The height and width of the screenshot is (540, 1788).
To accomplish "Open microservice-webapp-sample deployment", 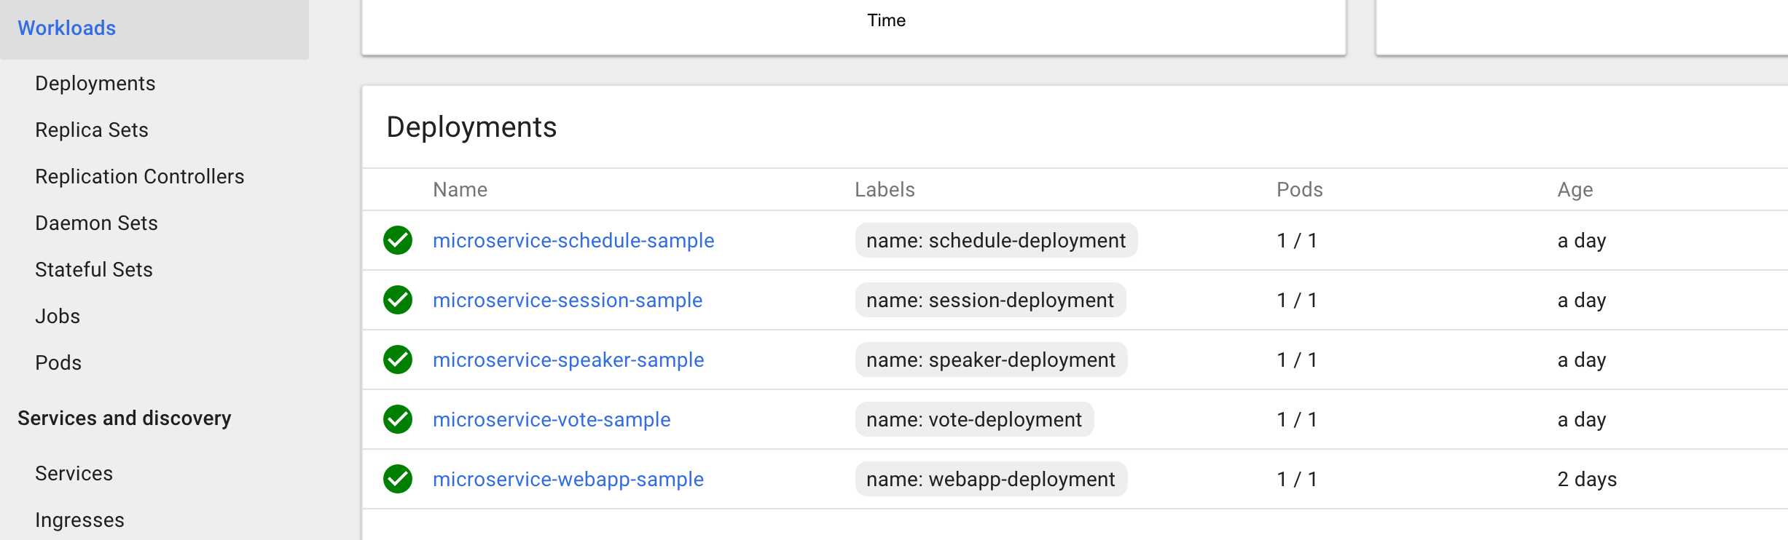I will 568,479.
